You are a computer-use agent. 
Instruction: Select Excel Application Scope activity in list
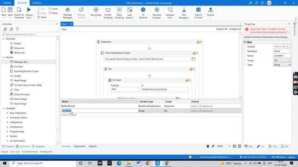[26, 71]
